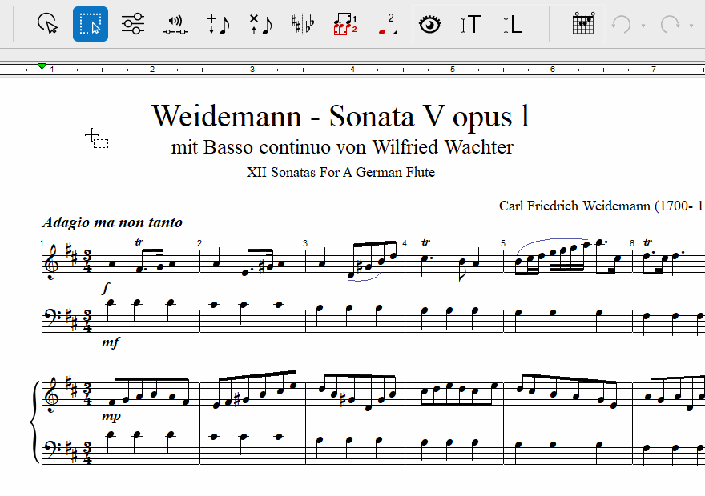Select the lasso pointer tool
The image size is (705, 496).
coord(49,24)
